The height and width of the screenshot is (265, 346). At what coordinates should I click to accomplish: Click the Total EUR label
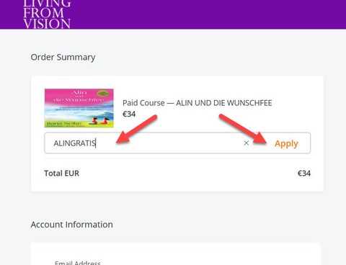[x=61, y=174]
